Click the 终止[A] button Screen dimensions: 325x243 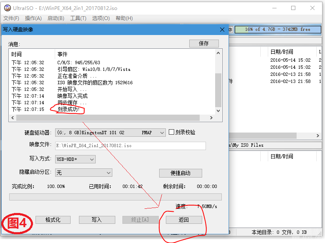click(x=140, y=220)
